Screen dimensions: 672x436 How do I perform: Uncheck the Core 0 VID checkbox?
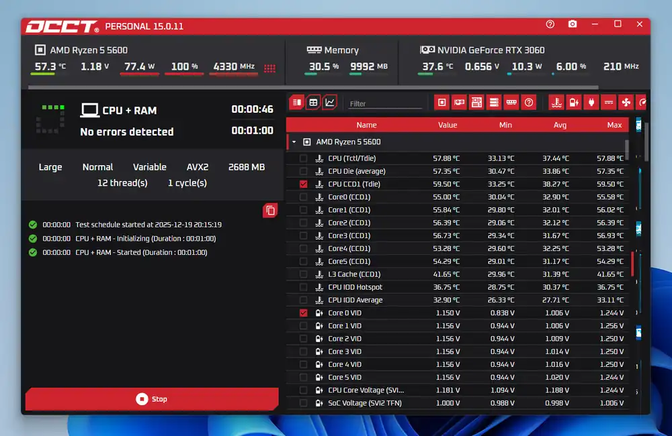(303, 313)
